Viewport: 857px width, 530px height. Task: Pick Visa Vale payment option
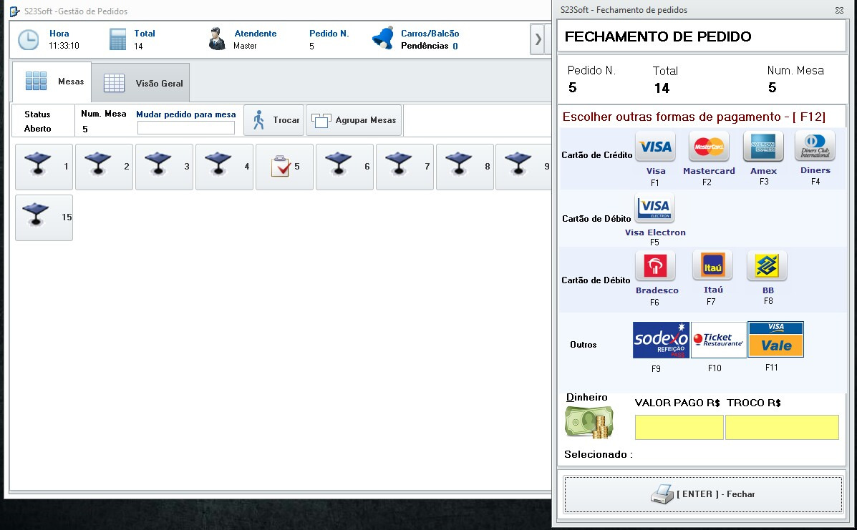click(775, 340)
